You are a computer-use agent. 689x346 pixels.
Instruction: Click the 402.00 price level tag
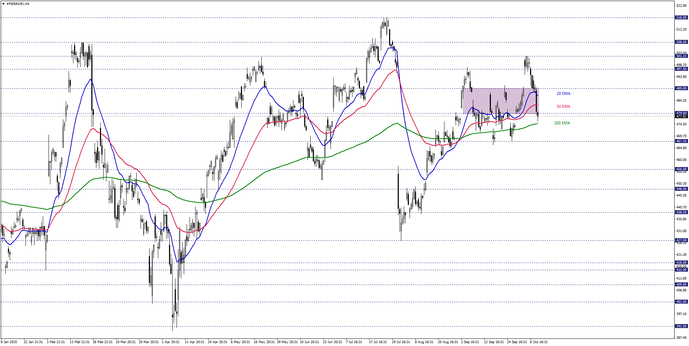[x=681, y=302]
